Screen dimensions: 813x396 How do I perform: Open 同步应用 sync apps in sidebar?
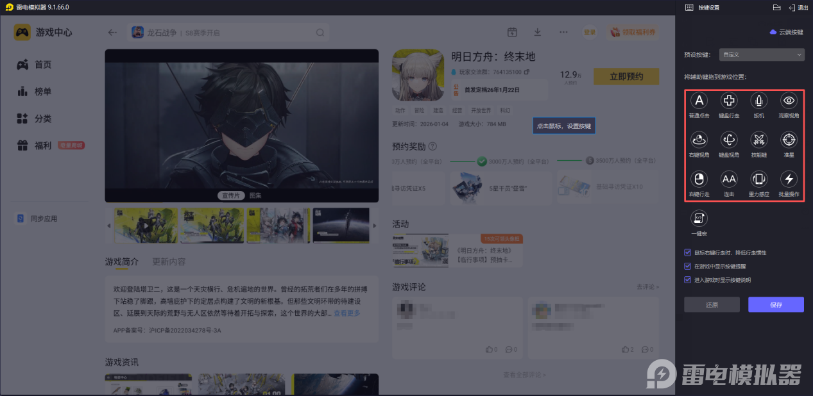[x=37, y=219]
